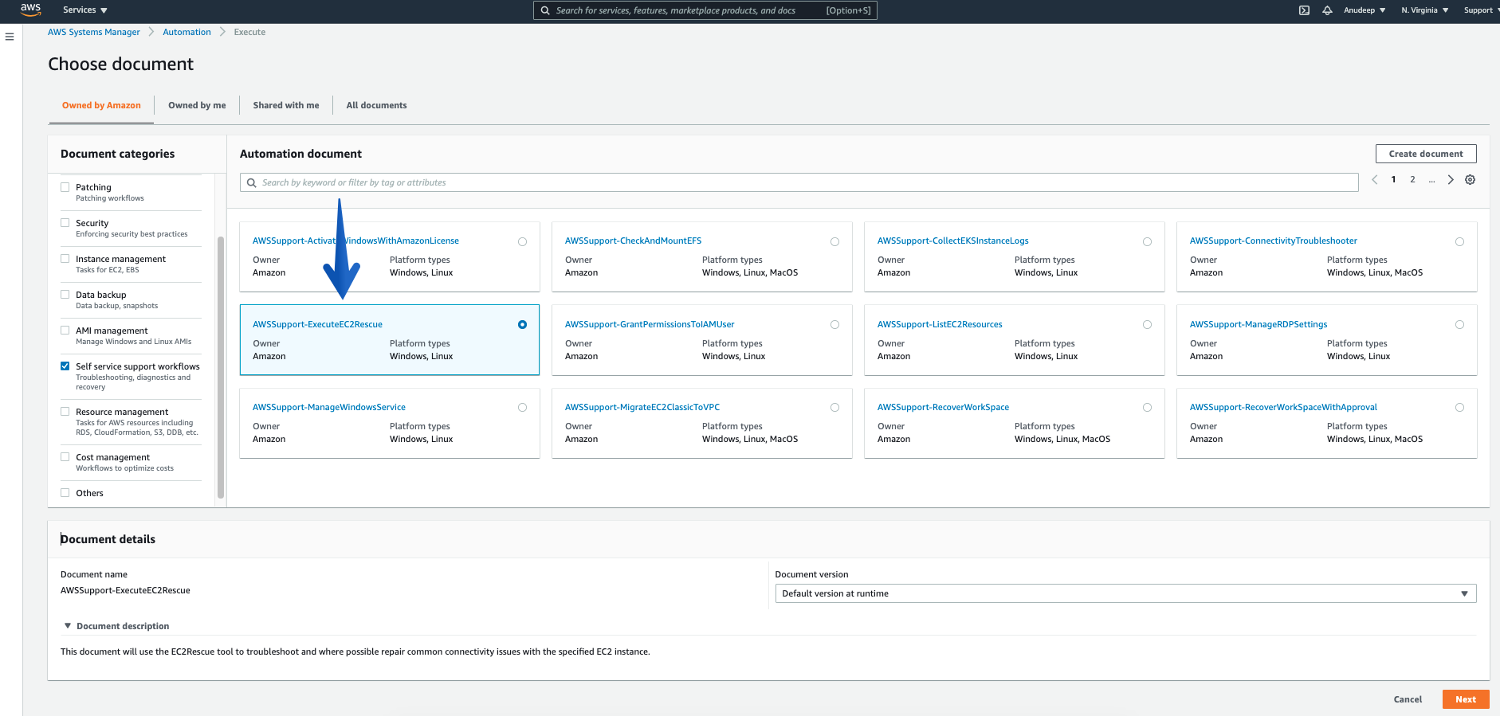Switch to Shared with me tab

[x=286, y=105]
